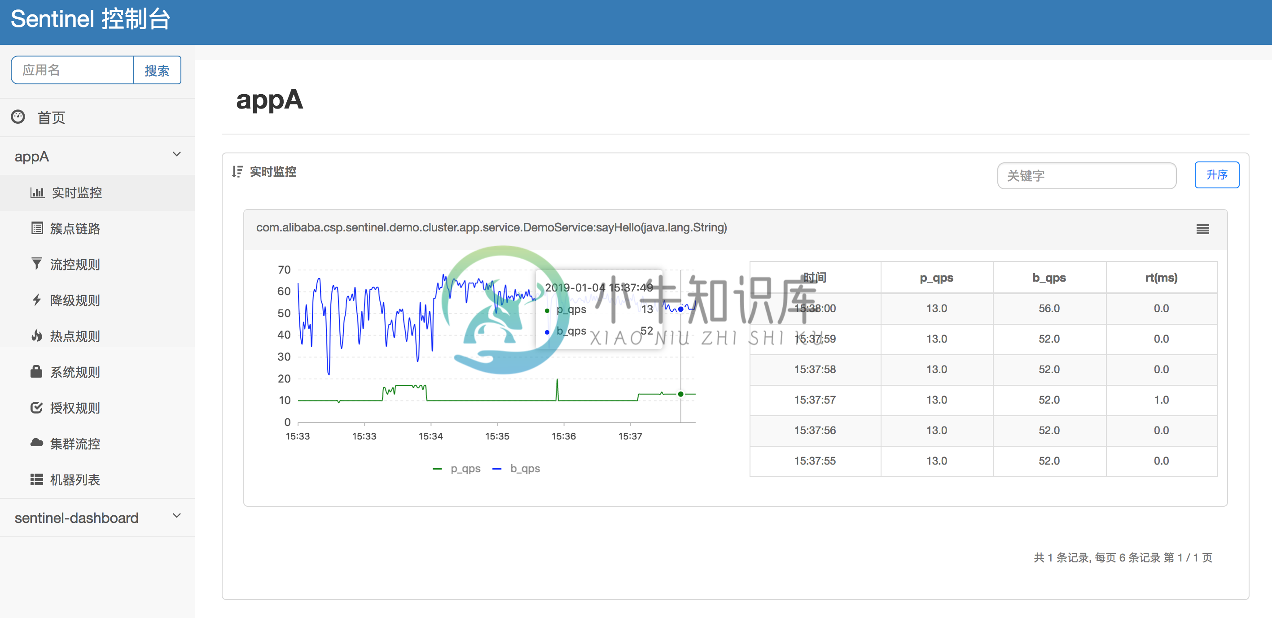Image resolution: width=1272 pixels, height=618 pixels.
Task: Click the cloud icon for 集群流控
Action: 36,442
